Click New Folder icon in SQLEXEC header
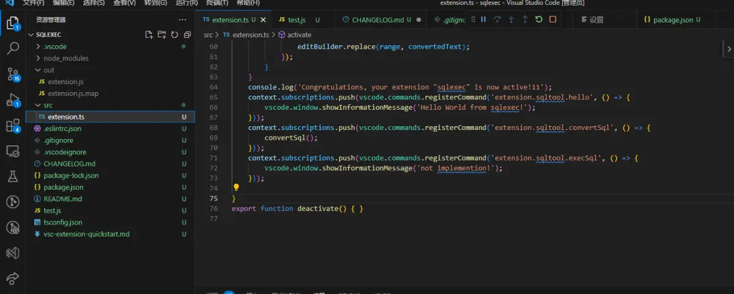Viewport: 734px width, 294px height. (x=161, y=35)
